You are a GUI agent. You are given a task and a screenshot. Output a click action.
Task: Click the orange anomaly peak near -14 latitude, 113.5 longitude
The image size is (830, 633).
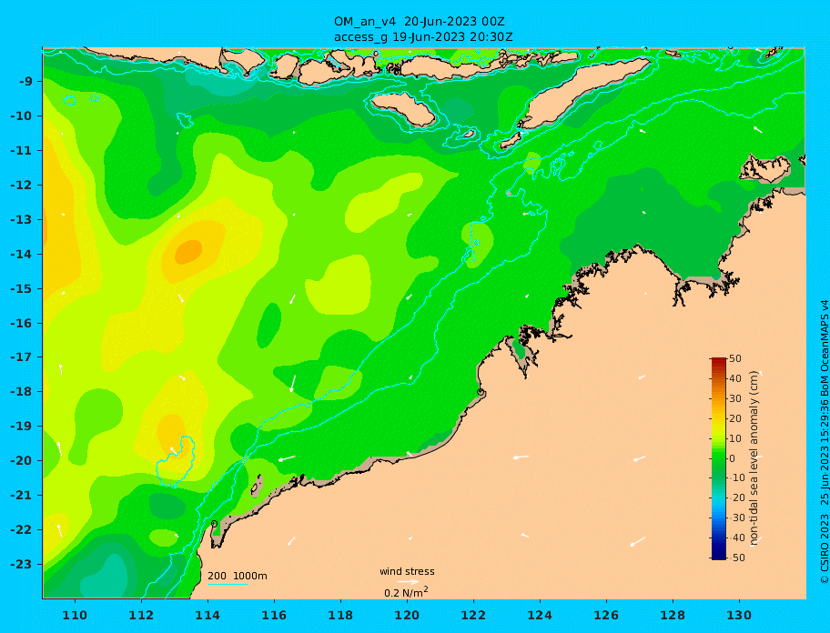pyautogui.click(x=189, y=251)
